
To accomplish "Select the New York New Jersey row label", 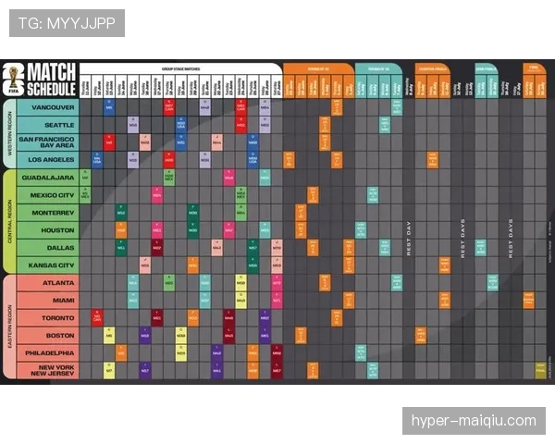I will [47, 370].
